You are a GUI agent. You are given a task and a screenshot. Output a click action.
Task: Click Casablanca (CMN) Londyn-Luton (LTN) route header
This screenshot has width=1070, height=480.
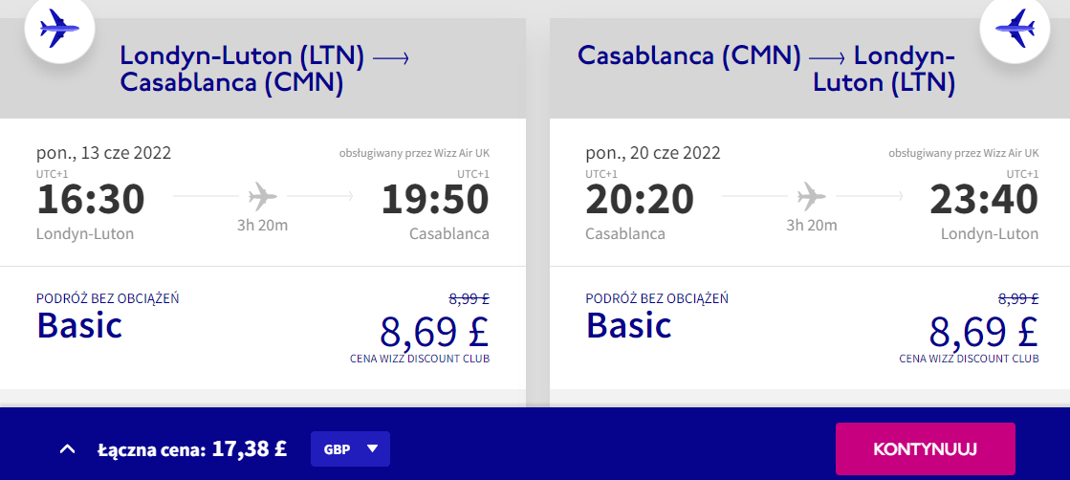click(766, 68)
